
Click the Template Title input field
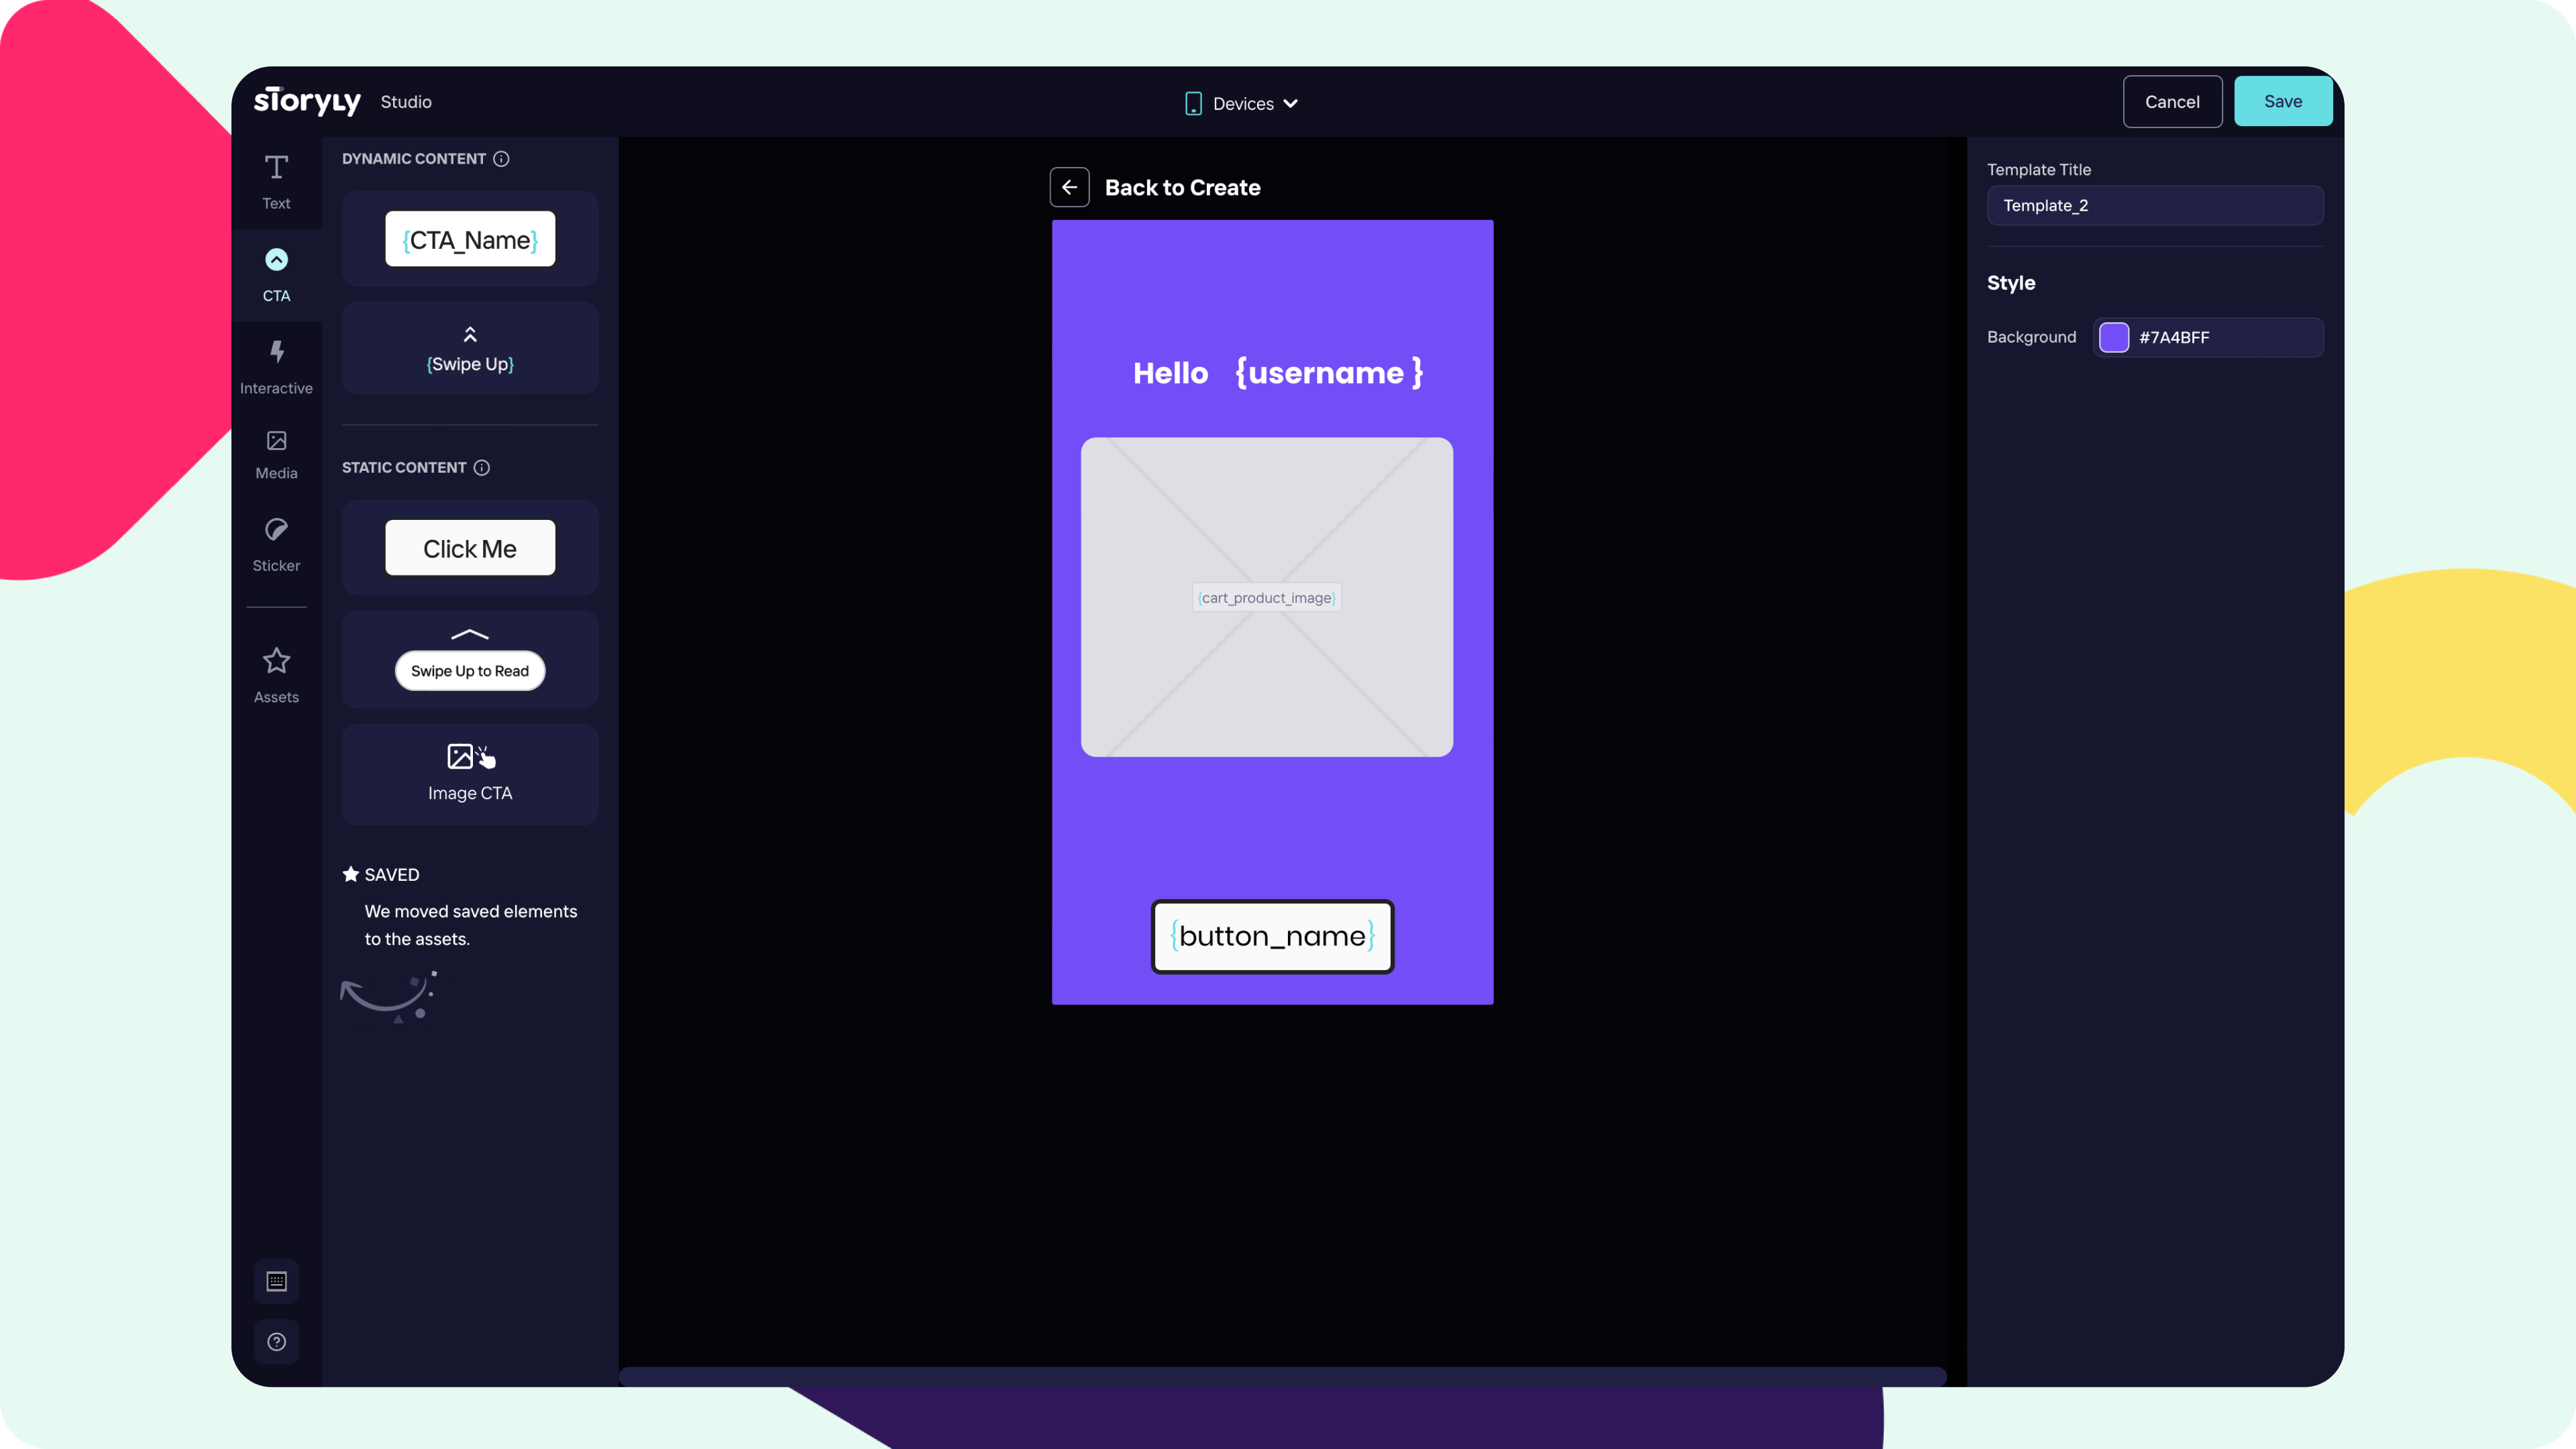click(2154, 205)
